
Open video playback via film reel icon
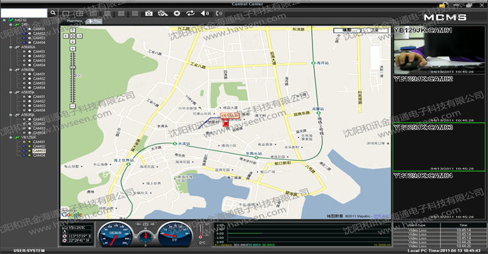pyautogui.click(x=163, y=13)
